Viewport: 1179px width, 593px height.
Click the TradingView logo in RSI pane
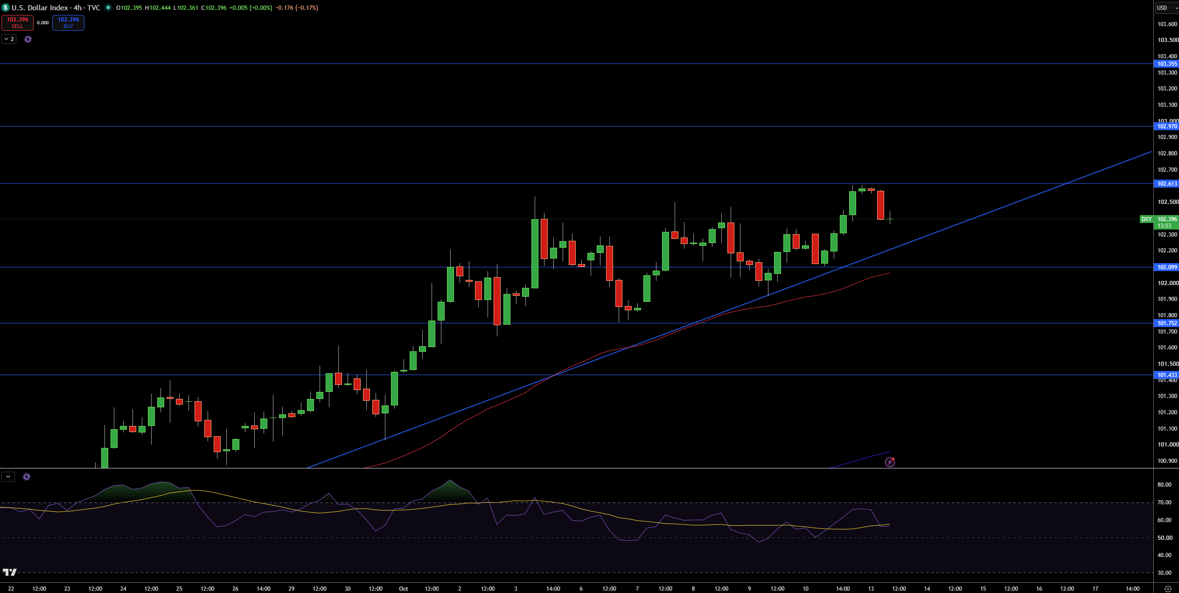click(10, 572)
